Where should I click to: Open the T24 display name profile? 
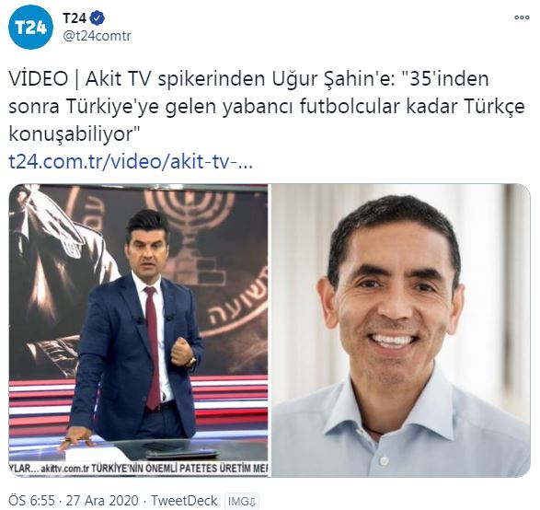pyautogui.click(x=75, y=18)
